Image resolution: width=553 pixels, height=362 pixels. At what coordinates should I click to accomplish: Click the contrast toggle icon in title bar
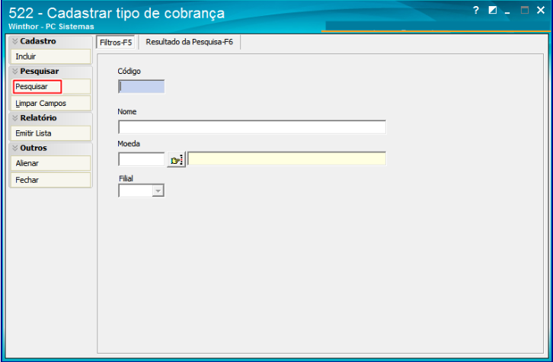[x=492, y=10]
